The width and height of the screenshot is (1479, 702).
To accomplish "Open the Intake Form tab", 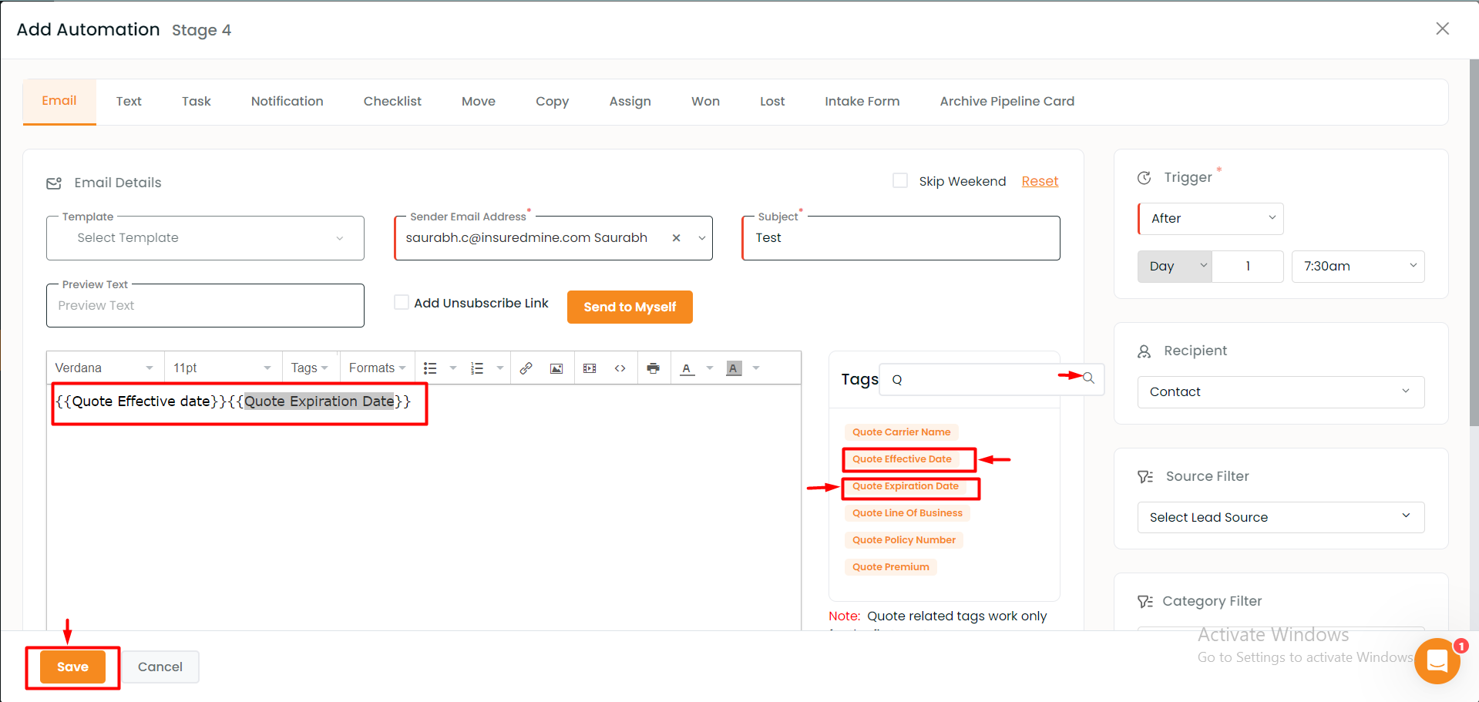I will 862,101.
